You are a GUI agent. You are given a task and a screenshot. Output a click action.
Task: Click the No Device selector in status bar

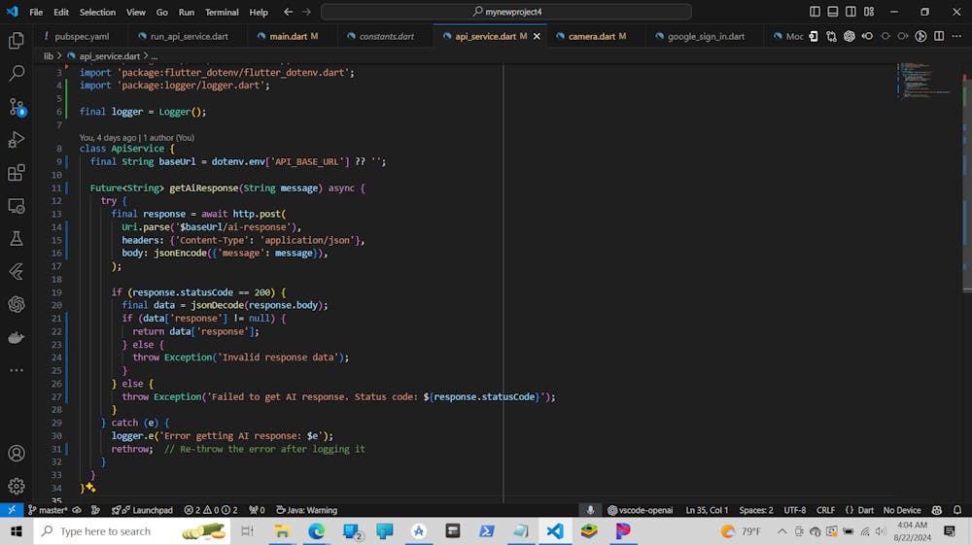[x=901, y=510]
